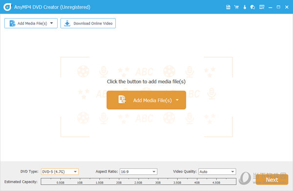293x191 pixels.
Task: Click the top-left Add Media File(s) button
Action: click(31, 23)
